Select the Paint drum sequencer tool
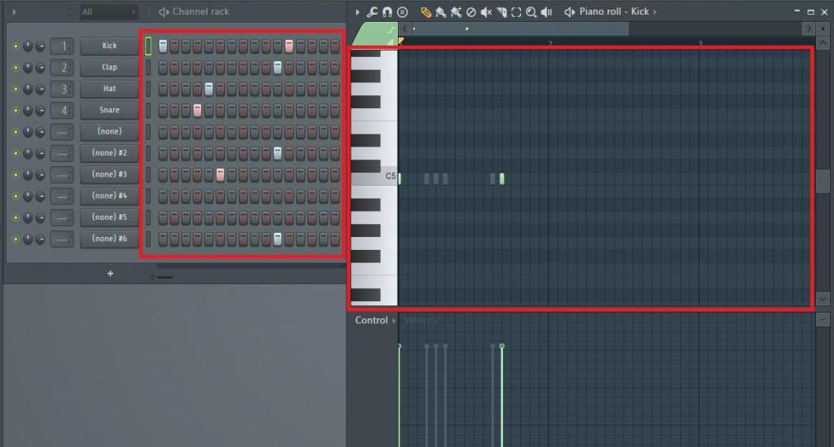 (456, 11)
